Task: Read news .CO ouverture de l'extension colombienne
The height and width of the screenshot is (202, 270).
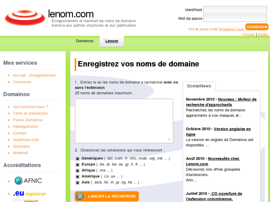Action: pos(214,196)
